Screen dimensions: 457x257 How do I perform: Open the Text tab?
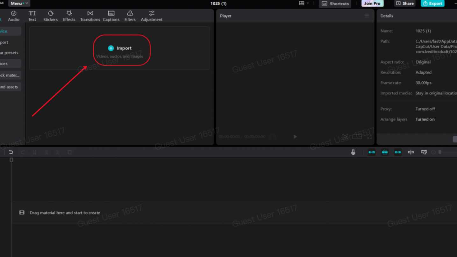pyautogui.click(x=32, y=16)
